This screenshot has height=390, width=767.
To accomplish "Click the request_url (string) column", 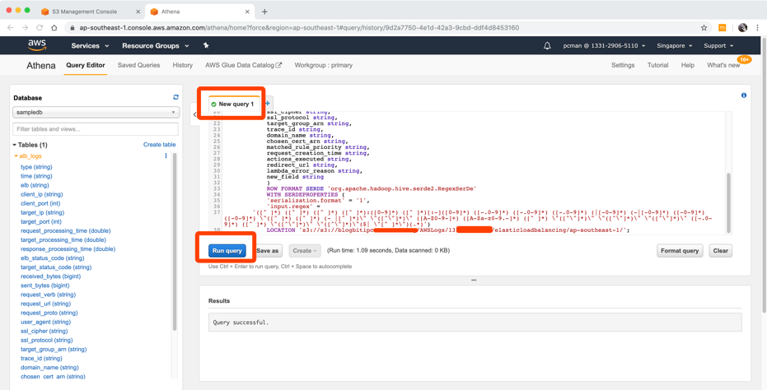I will (x=45, y=304).
